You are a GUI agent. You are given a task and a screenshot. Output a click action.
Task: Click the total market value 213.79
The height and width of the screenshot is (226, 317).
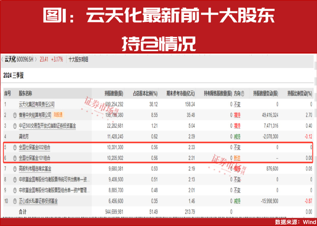coord(190,212)
